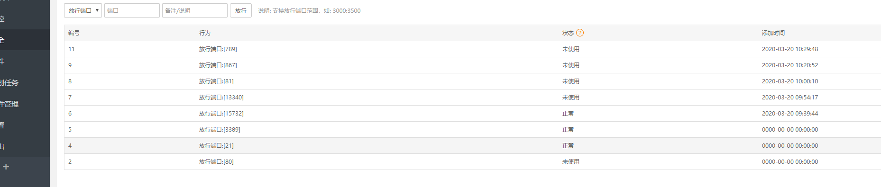Open the 放行端口 dropdown

click(83, 10)
